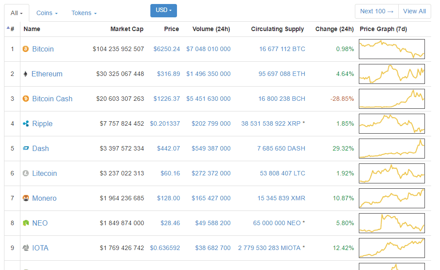Click supply 38 531 538 922 XRP

tap(271, 123)
